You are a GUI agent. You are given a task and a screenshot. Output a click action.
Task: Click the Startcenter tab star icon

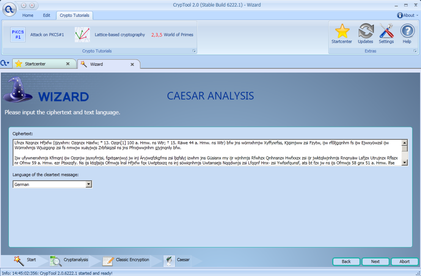[x=19, y=64]
